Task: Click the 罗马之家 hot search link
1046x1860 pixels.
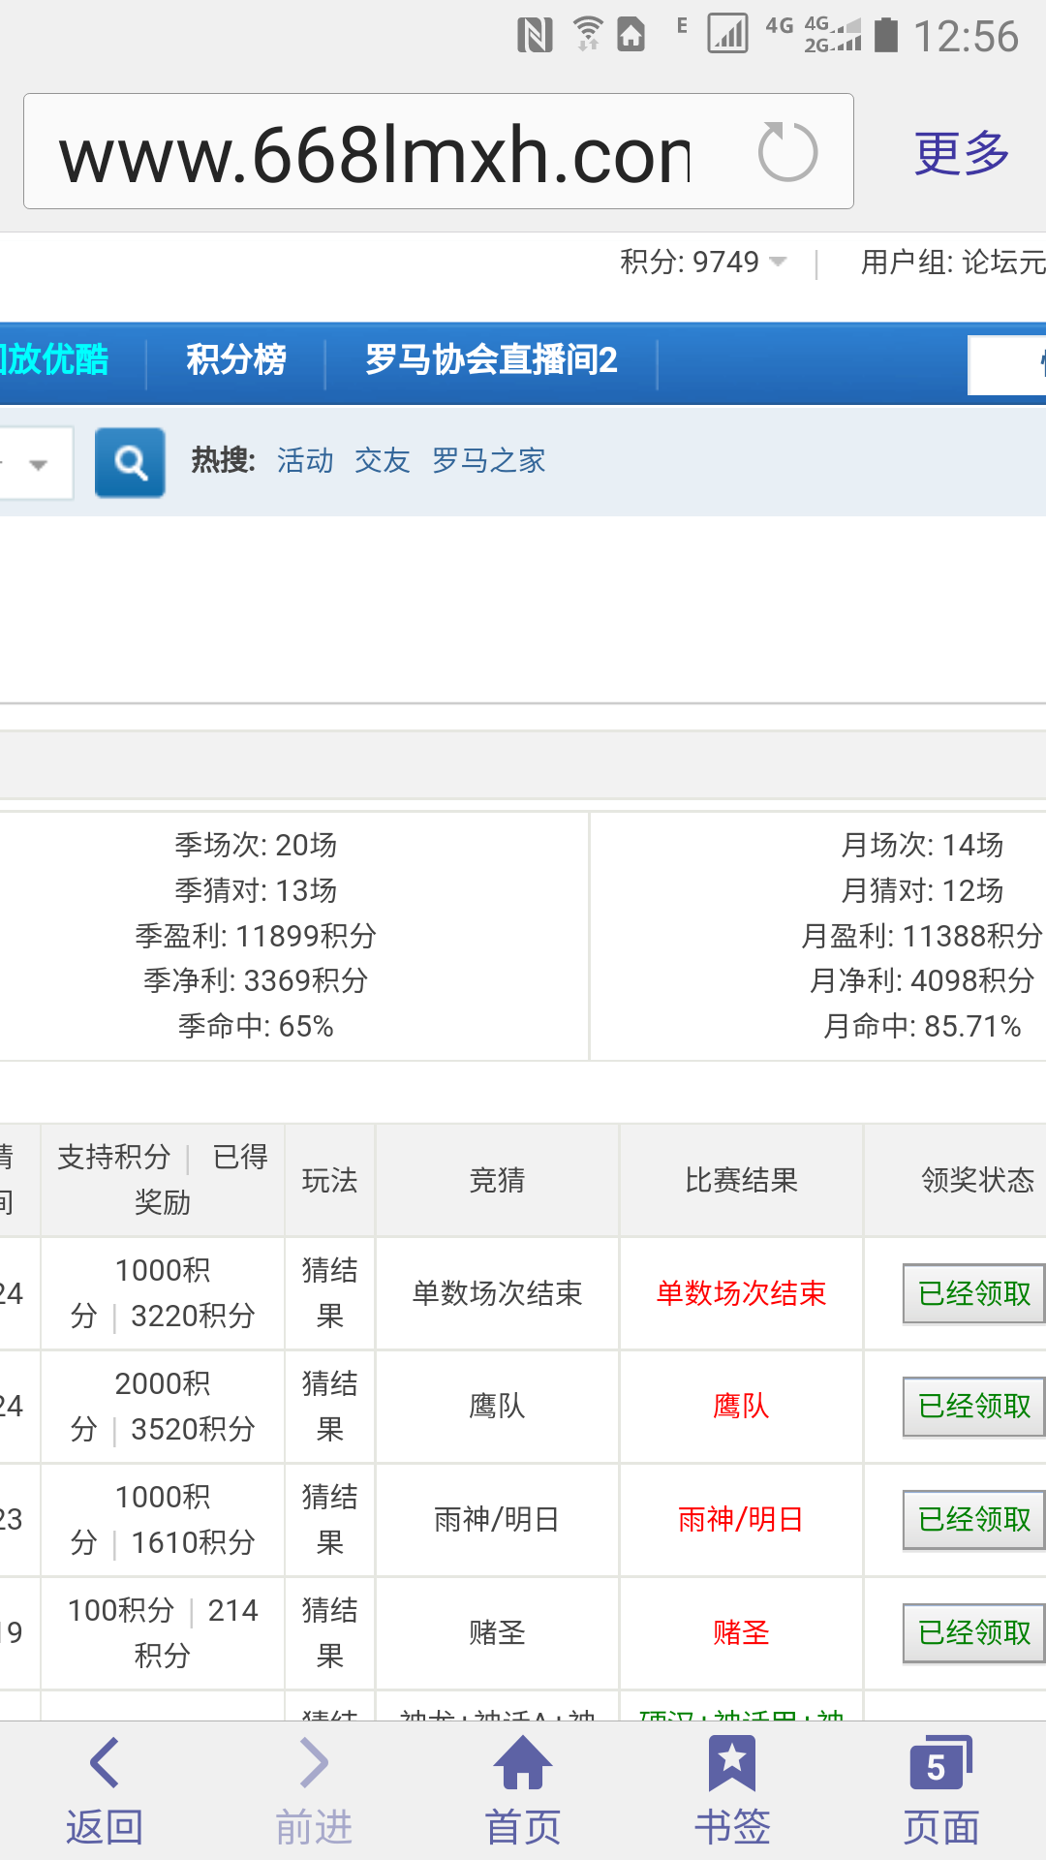Action: point(488,460)
